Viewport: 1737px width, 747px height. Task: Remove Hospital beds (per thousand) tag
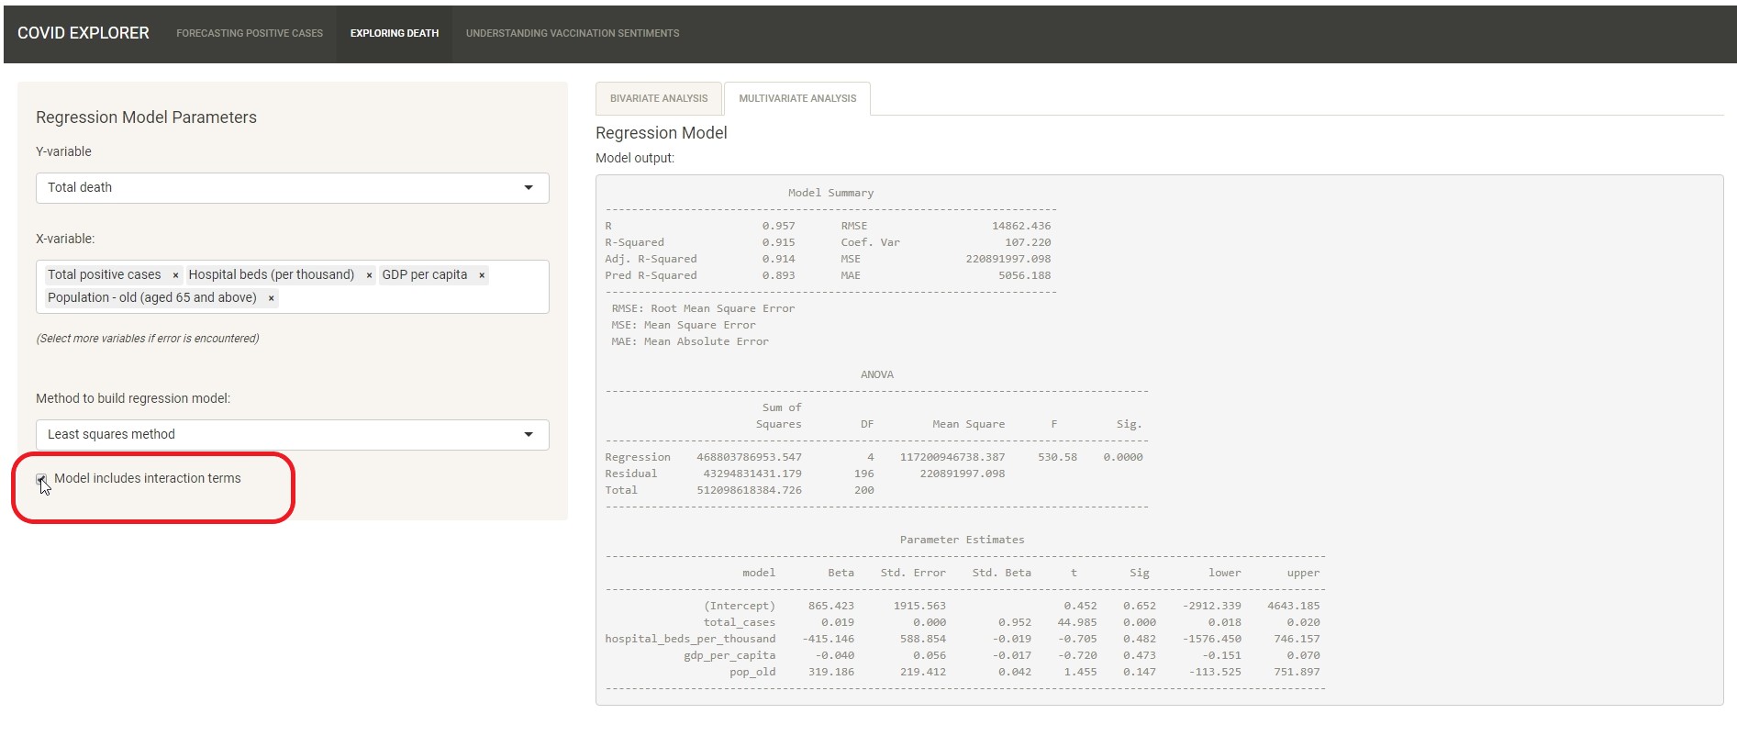(x=369, y=275)
